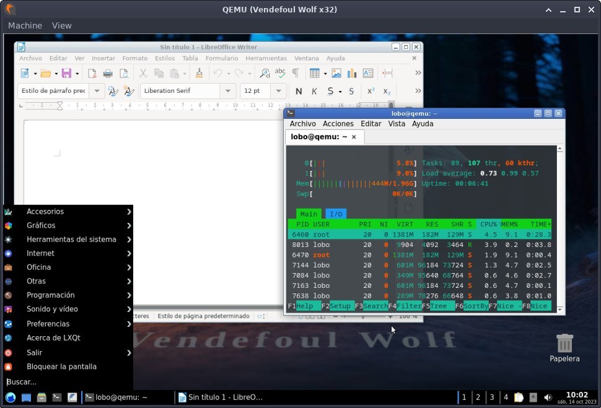Open Vista menu in terminal
This screenshot has width=601, height=408.
point(397,124)
